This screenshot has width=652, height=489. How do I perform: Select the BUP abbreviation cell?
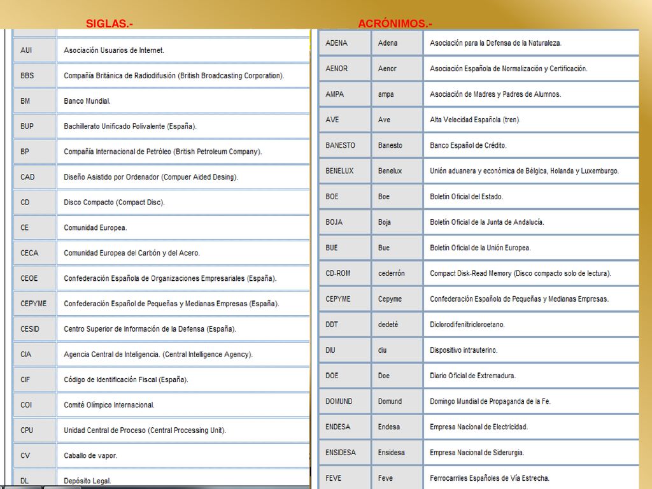34,127
